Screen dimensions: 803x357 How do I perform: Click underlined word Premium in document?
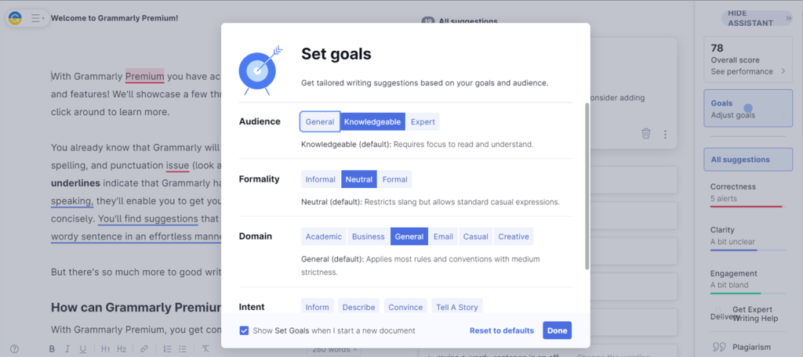pos(145,77)
